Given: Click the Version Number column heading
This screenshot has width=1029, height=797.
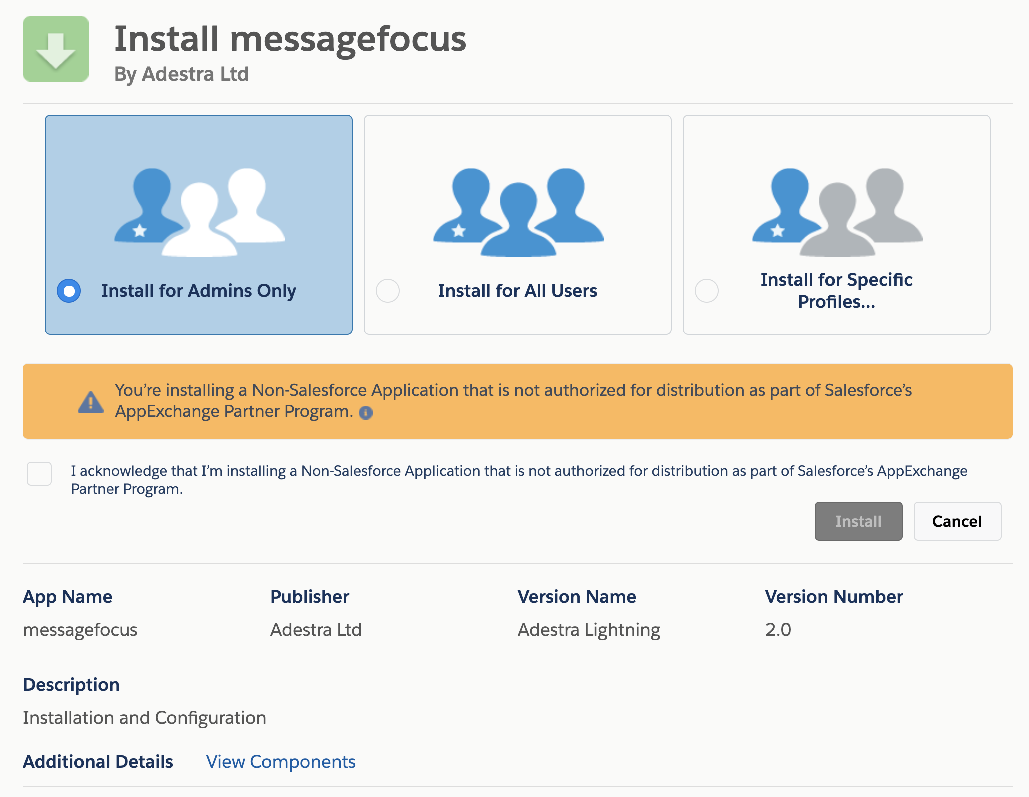Looking at the screenshot, I should click(x=834, y=597).
